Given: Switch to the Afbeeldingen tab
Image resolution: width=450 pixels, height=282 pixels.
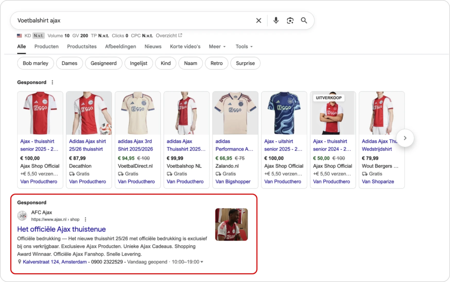Looking at the screenshot, I should coord(120,46).
